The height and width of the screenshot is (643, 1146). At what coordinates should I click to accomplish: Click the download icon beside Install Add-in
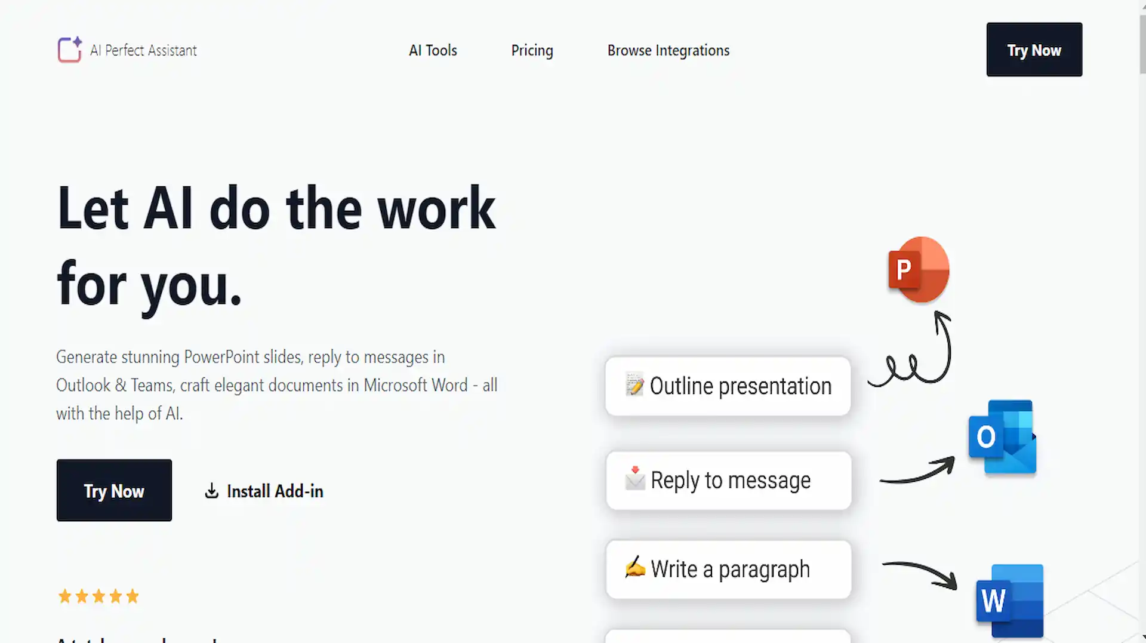[211, 491]
